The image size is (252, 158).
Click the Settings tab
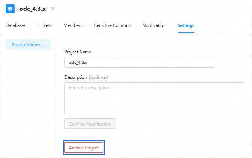click(186, 25)
